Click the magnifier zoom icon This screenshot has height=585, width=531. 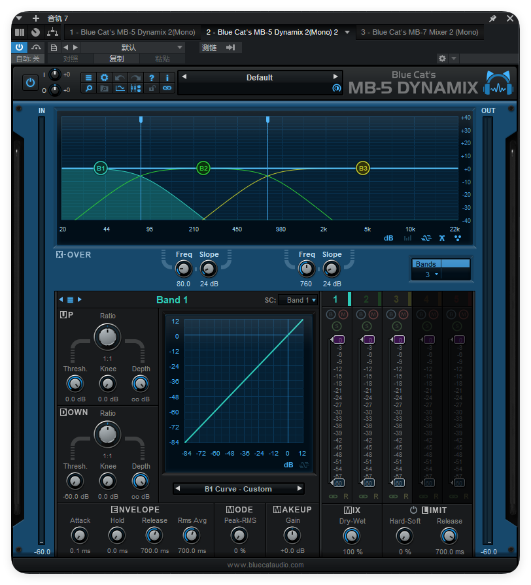pos(88,88)
